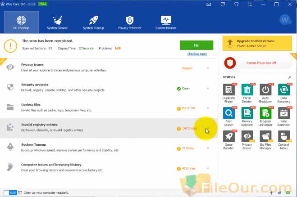Image resolution: width=297 pixels, height=197 pixels.
Task: Click 'Clean up your computer regularly' text
Action: coord(46,193)
